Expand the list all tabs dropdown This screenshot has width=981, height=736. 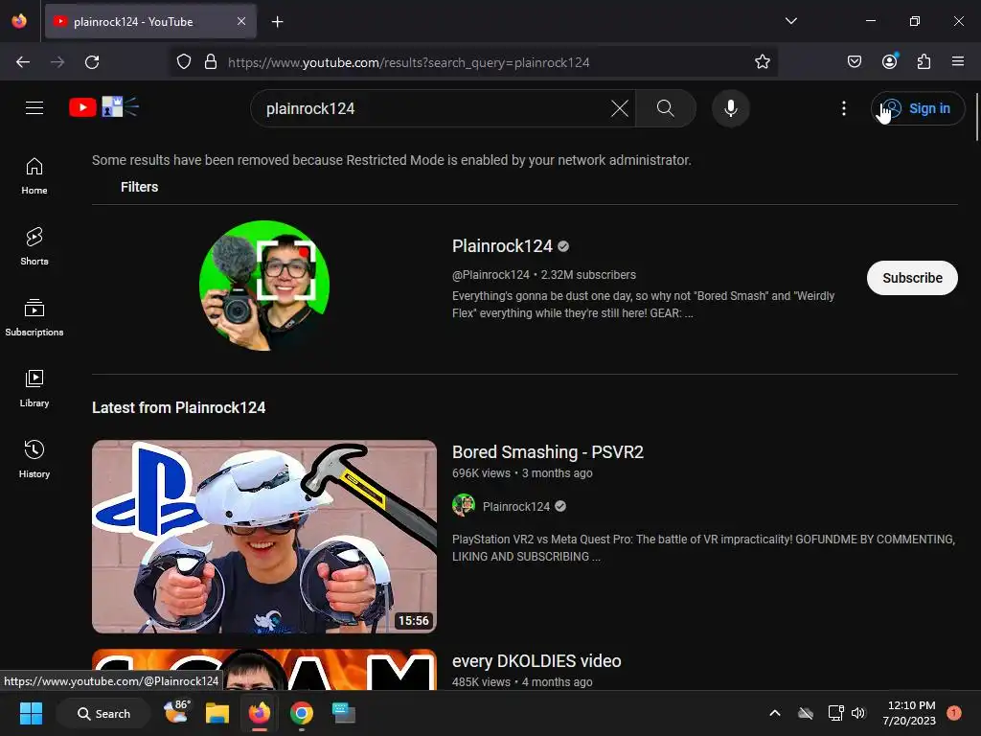click(790, 21)
